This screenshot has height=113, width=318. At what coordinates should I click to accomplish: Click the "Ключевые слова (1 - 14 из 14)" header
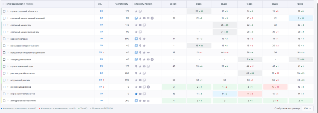point(20,4)
